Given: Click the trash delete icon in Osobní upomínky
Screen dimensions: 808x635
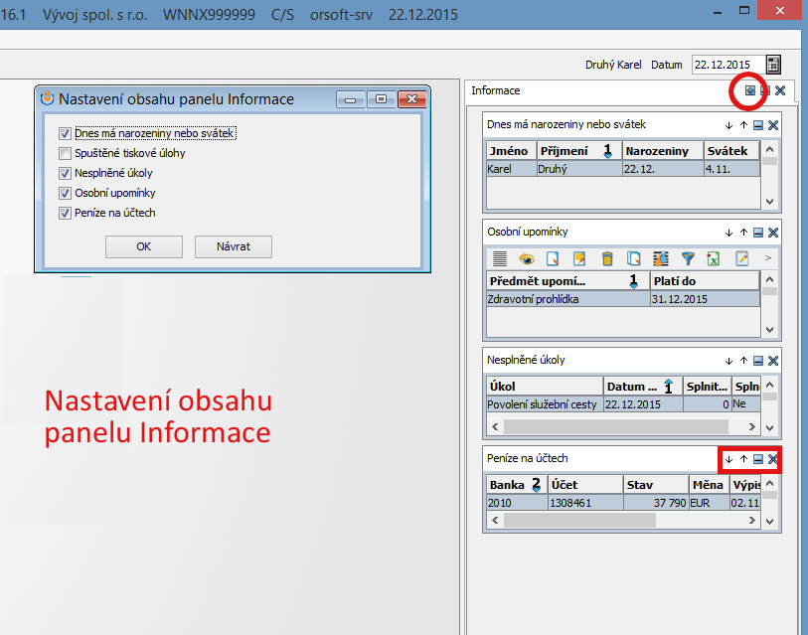Looking at the screenshot, I should pyautogui.click(x=607, y=258).
